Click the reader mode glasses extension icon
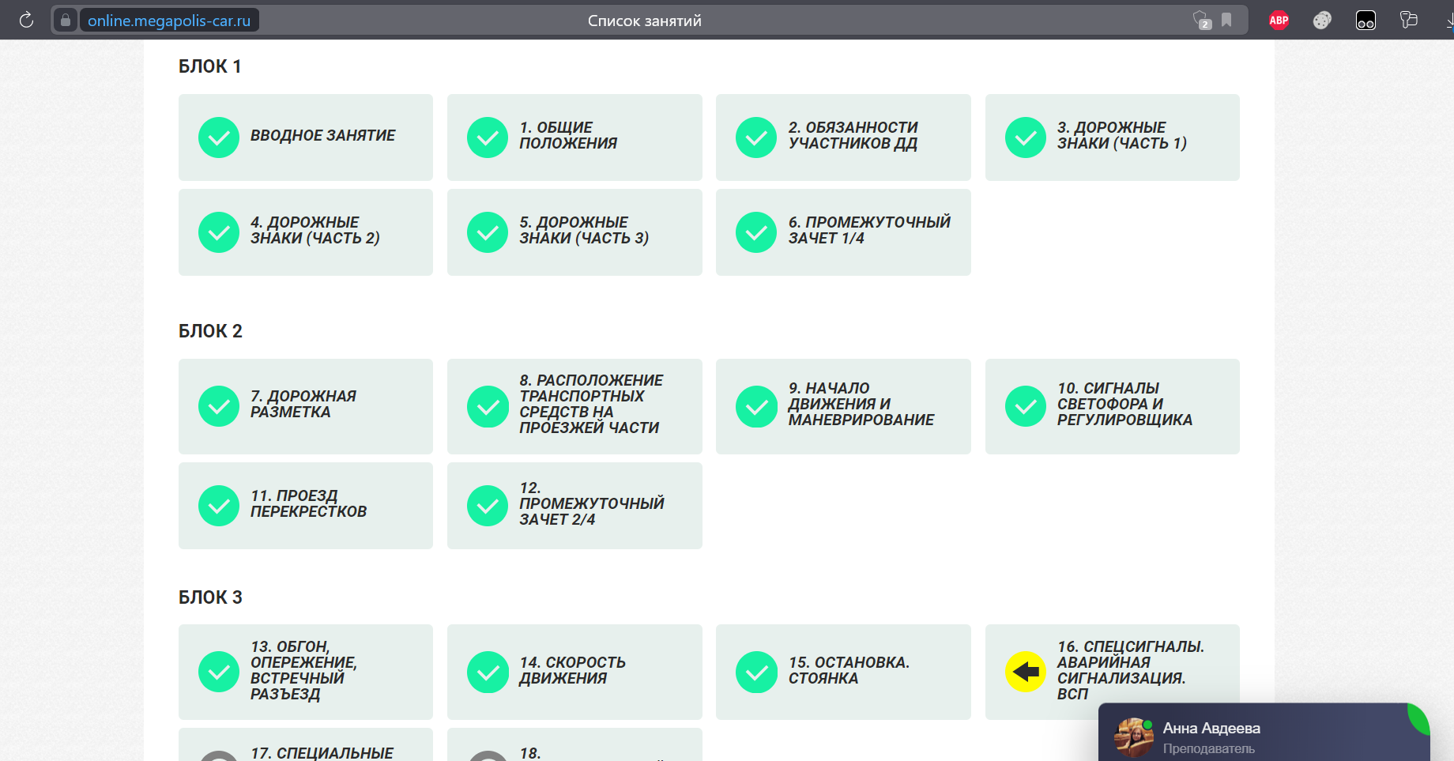This screenshot has height=761, width=1454. click(1365, 21)
